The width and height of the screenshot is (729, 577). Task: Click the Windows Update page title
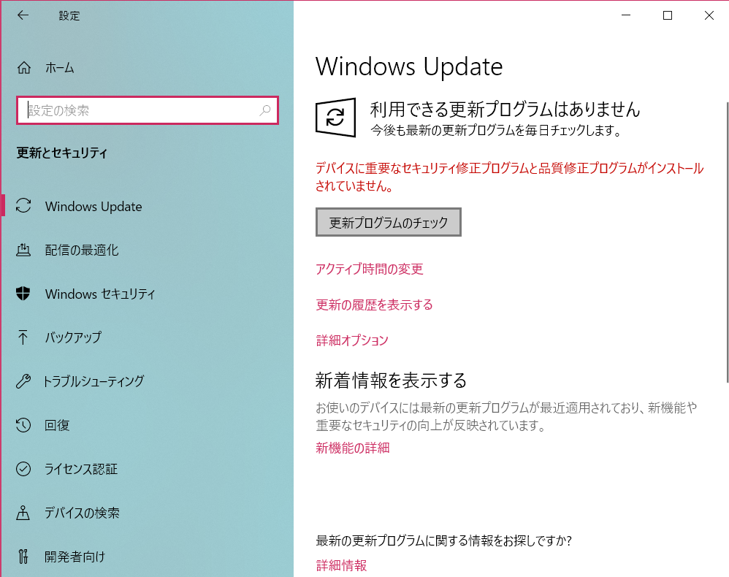(x=409, y=66)
